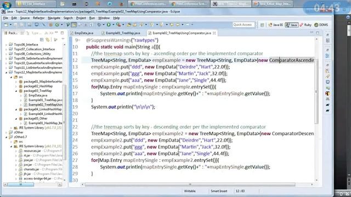This screenshot has width=351, height=197.
Task: Collapse the package04_LinkedHashMap node
Action: (x=16, y=109)
